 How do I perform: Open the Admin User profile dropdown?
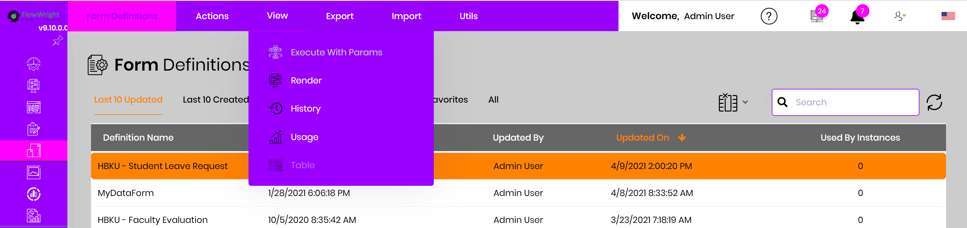pos(899,16)
